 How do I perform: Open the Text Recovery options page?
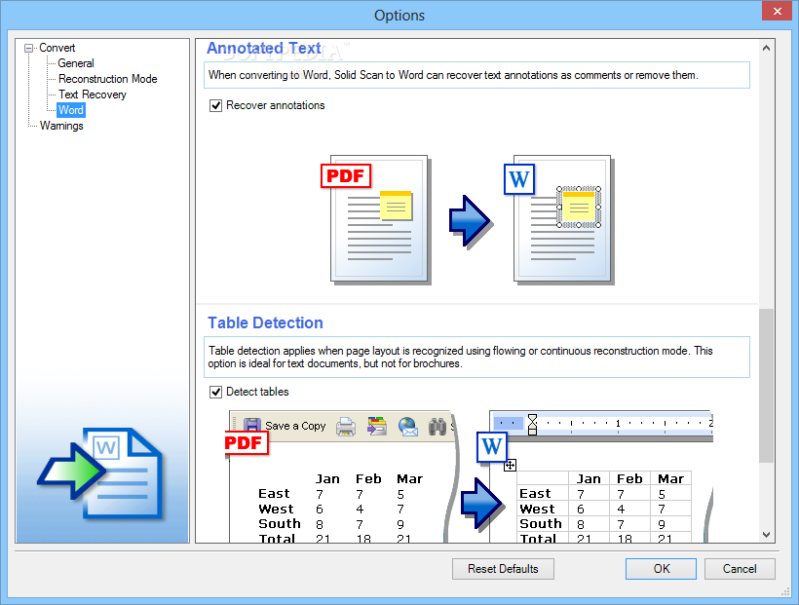tap(93, 95)
